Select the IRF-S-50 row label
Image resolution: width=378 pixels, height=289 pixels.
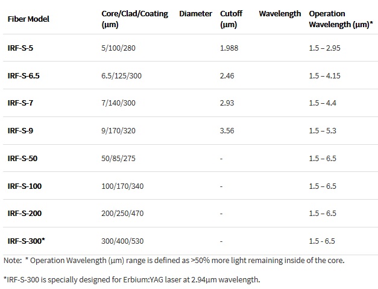coord(22,159)
